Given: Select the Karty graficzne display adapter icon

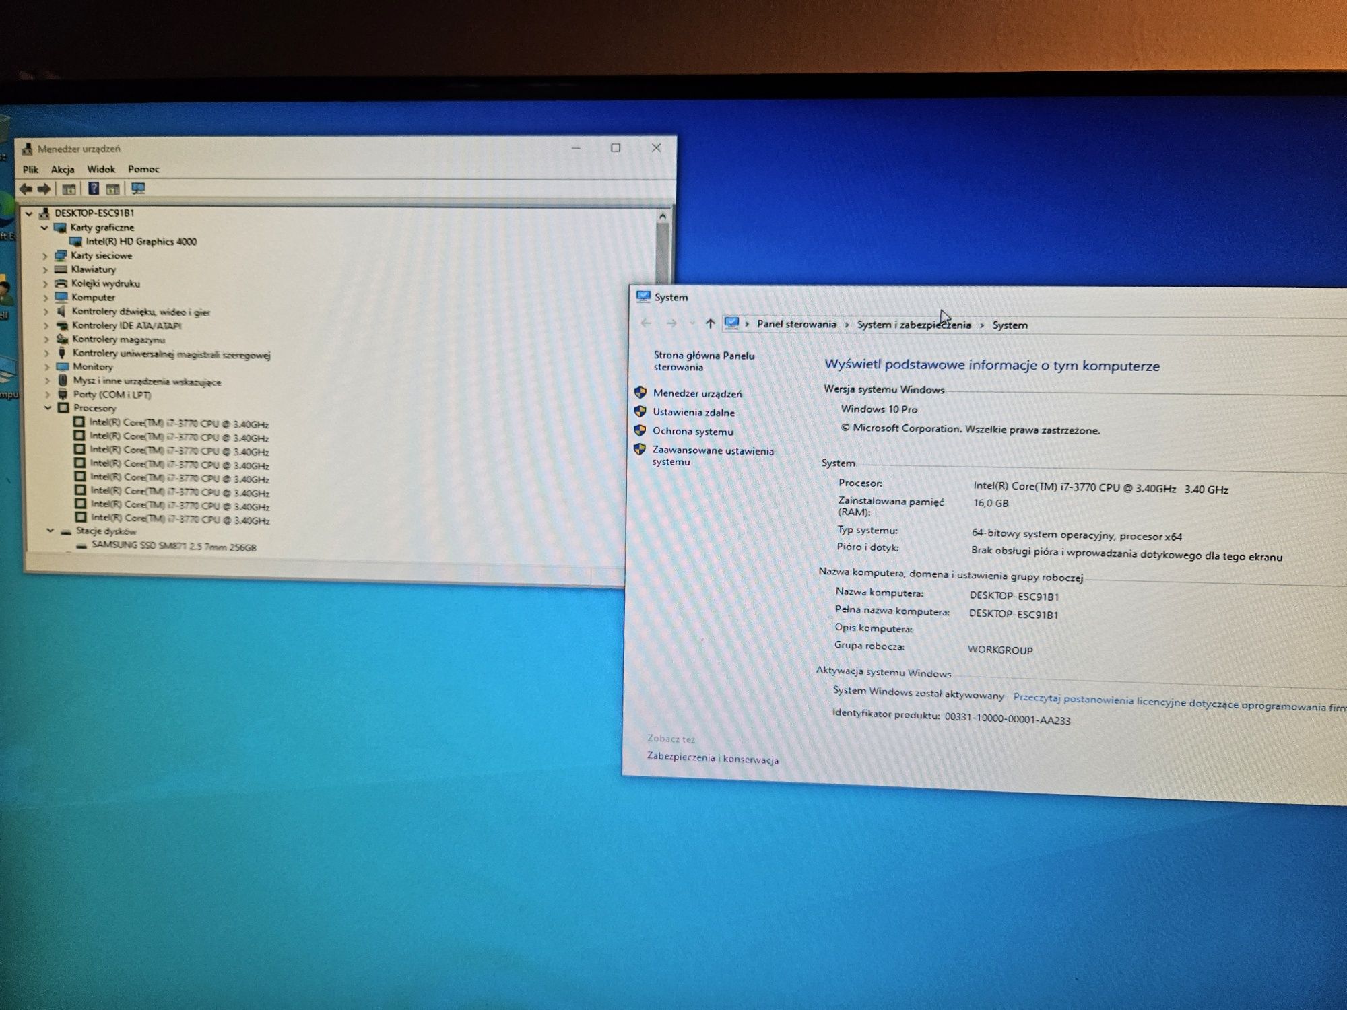Looking at the screenshot, I should (x=60, y=228).
